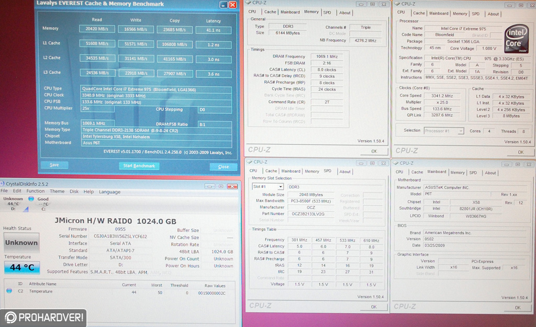Click Serial Number field in CrystalDiskInfo
The width and height of the screenshot is (536, 327).
pos(120,236)
